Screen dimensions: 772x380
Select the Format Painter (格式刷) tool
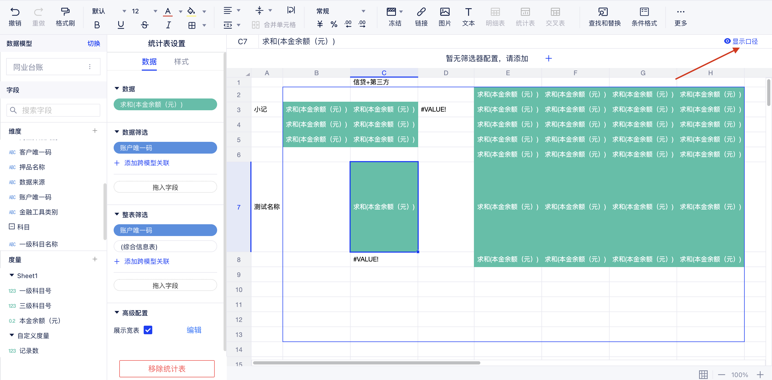pyautogui.click(x=65, y=12)
